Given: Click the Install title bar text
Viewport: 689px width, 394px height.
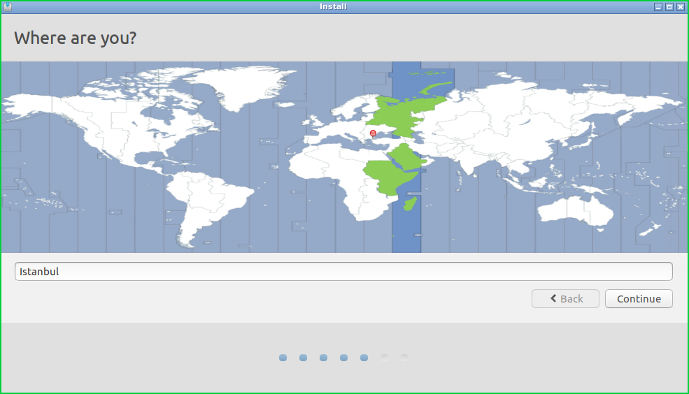Looking at the screenshot, I should pyautogui.click(x=333, y=6).
